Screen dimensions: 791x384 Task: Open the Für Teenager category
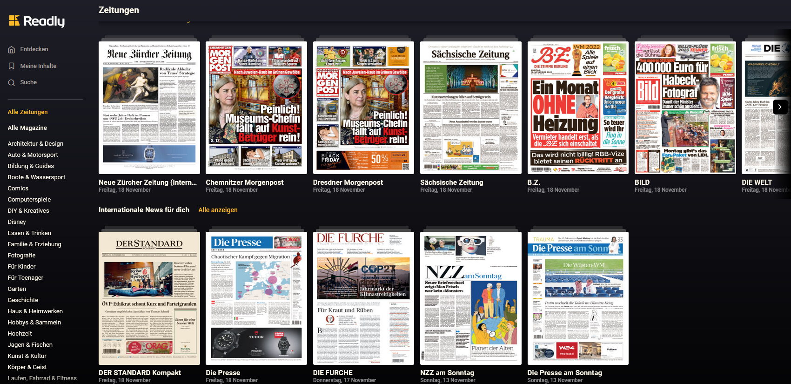point(25,278)
